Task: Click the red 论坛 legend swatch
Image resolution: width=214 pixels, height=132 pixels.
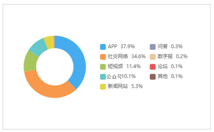Action: 153,67
